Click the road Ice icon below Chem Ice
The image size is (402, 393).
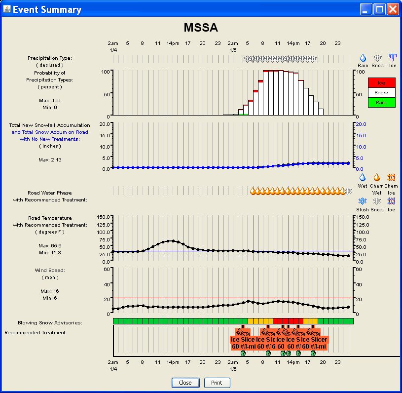392,201
